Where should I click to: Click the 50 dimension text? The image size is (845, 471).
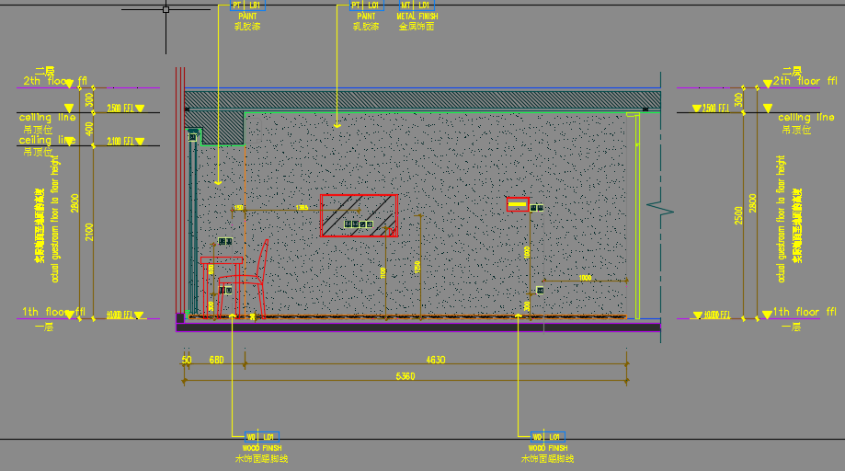coord(187,360)
